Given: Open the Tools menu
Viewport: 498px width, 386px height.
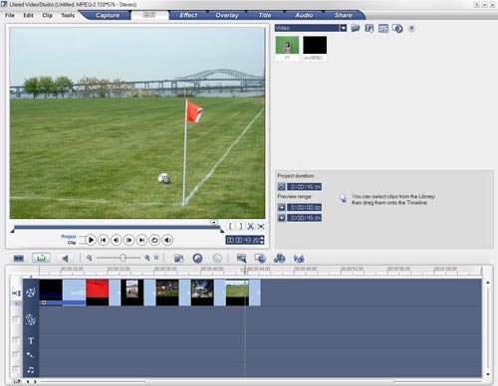Looking at the screenshot, I should (x=68, y=15).
